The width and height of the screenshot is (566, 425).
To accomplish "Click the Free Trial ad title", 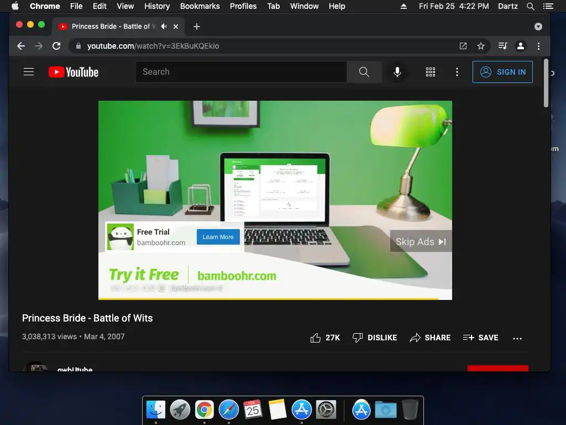I will coord(153,232).
